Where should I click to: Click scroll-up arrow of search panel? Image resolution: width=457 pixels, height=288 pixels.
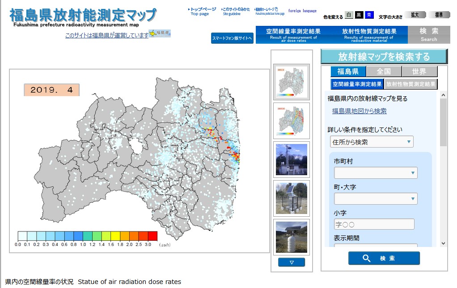pos(443,95)
